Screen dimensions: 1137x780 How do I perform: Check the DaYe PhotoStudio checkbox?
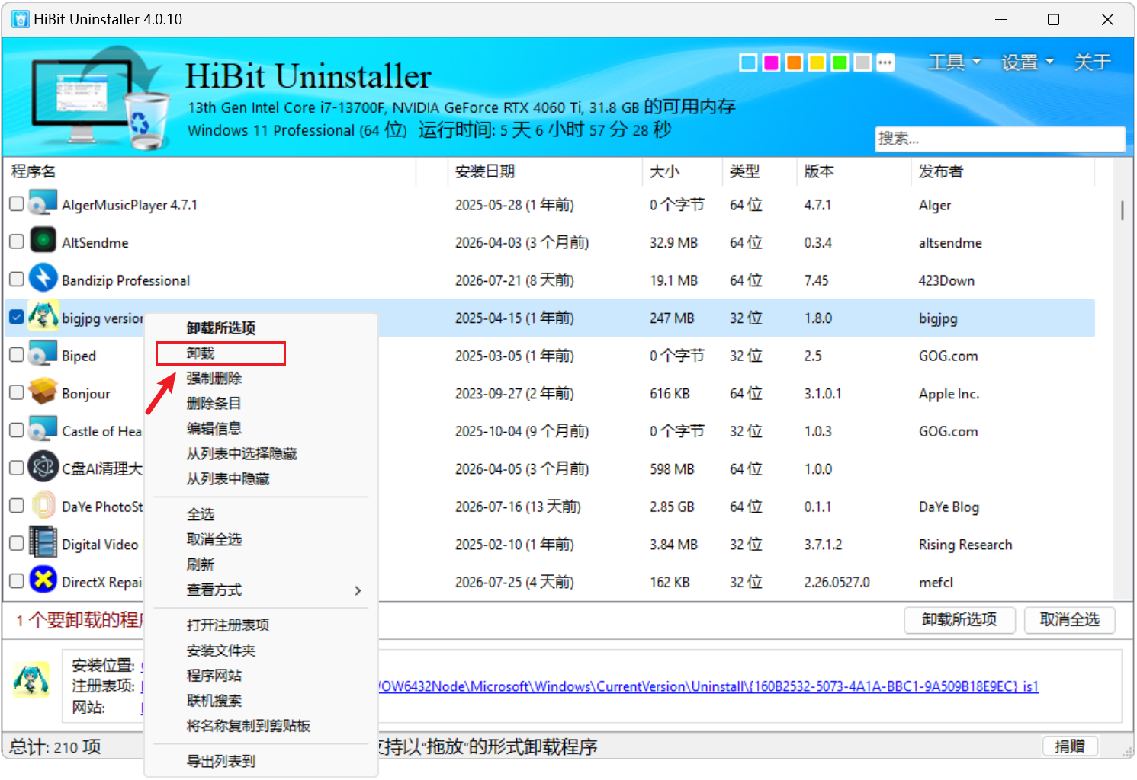pyautogui.click(x=16, y=505)
